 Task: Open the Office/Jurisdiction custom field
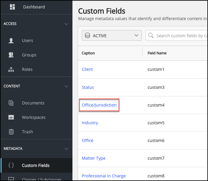click(99, 105)
